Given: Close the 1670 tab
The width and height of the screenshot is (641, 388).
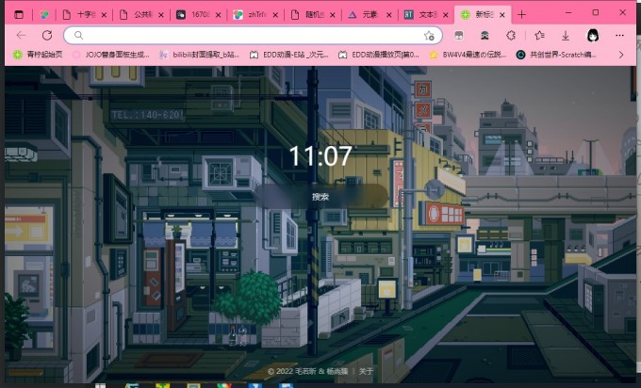Looking at the screenshot, I should 219,15.
